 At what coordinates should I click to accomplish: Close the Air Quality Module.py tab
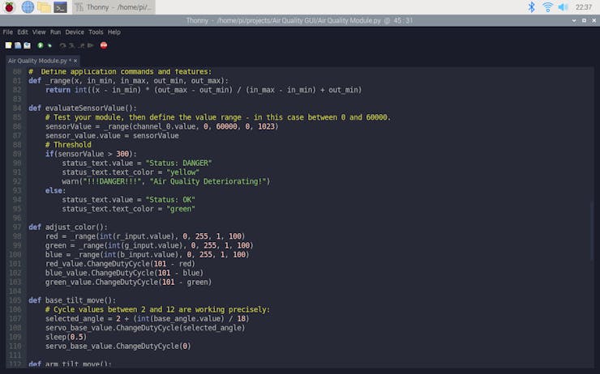[75, 61]
